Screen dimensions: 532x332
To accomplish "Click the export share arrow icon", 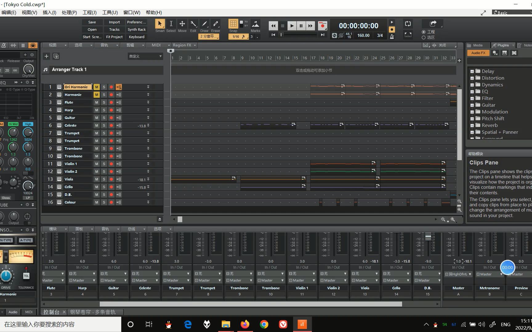I will tap(433, 23).
